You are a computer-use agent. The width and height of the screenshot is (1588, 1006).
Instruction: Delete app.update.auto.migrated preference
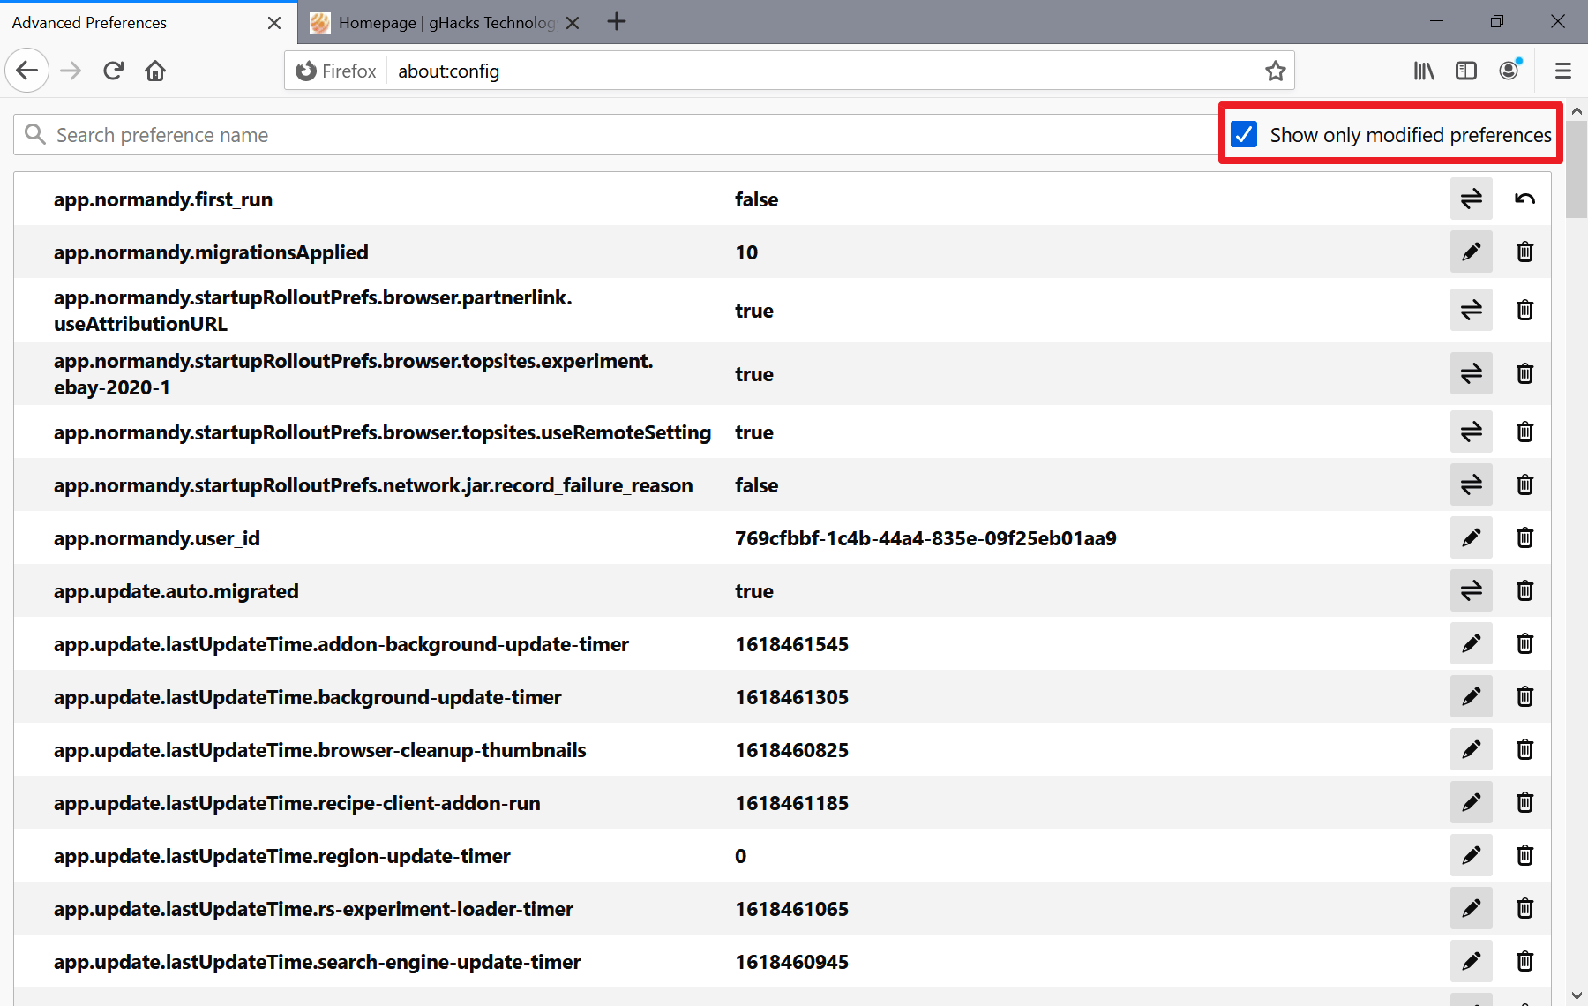tap(1524, 591)
